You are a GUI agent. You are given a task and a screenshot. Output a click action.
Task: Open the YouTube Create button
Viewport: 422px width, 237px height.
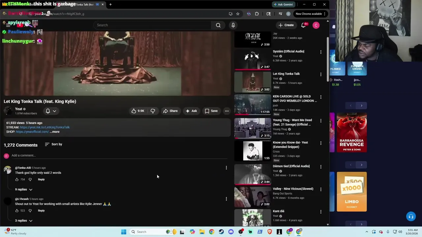pyautogui.click(x=286, y=25)
